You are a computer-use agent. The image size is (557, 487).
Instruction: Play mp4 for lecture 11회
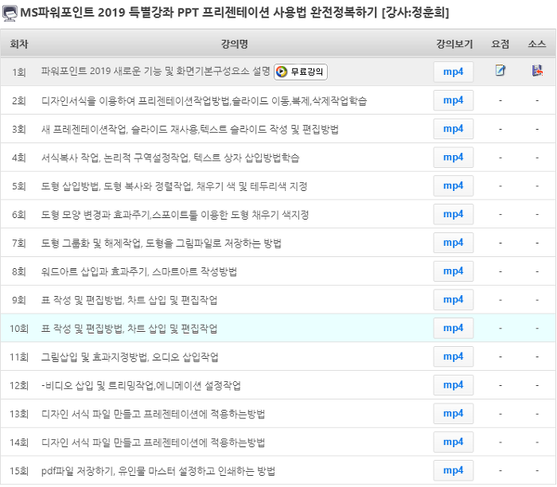click(454, 356)
